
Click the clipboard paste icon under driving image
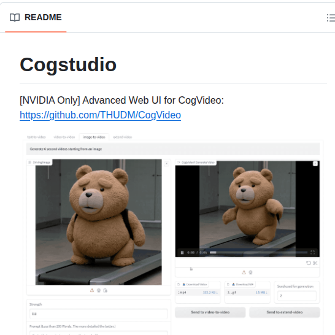pyautogui.click(x=105, y=290)
